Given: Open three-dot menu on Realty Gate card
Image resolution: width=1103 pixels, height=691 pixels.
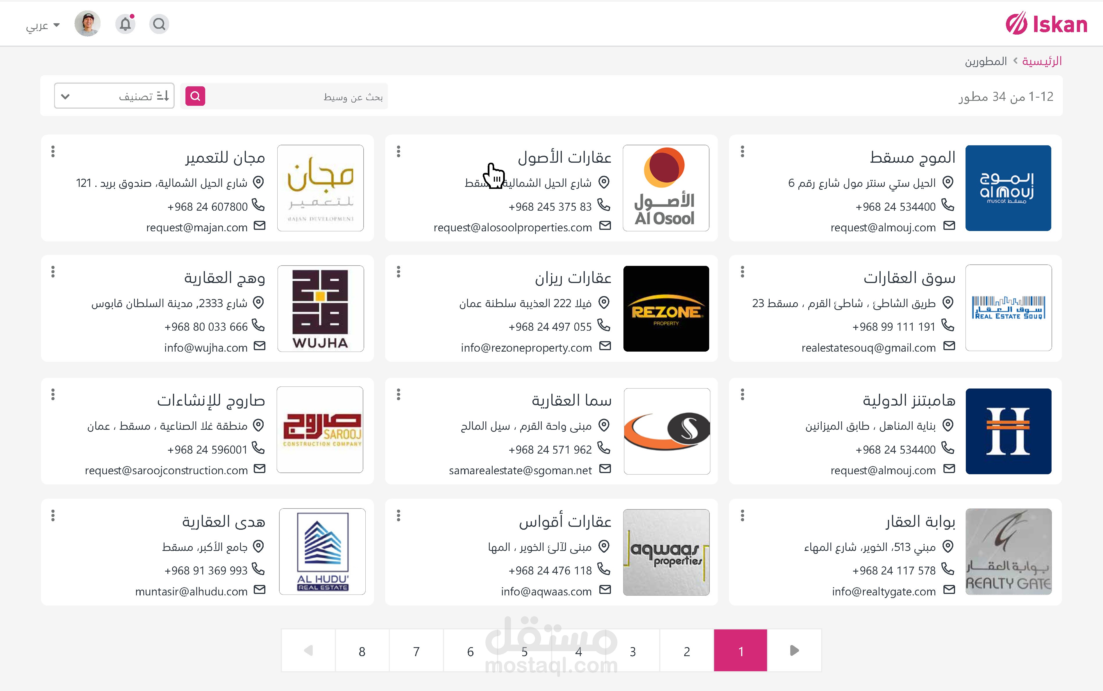Looking at the screenshot, I should click(x=742, y=515).
